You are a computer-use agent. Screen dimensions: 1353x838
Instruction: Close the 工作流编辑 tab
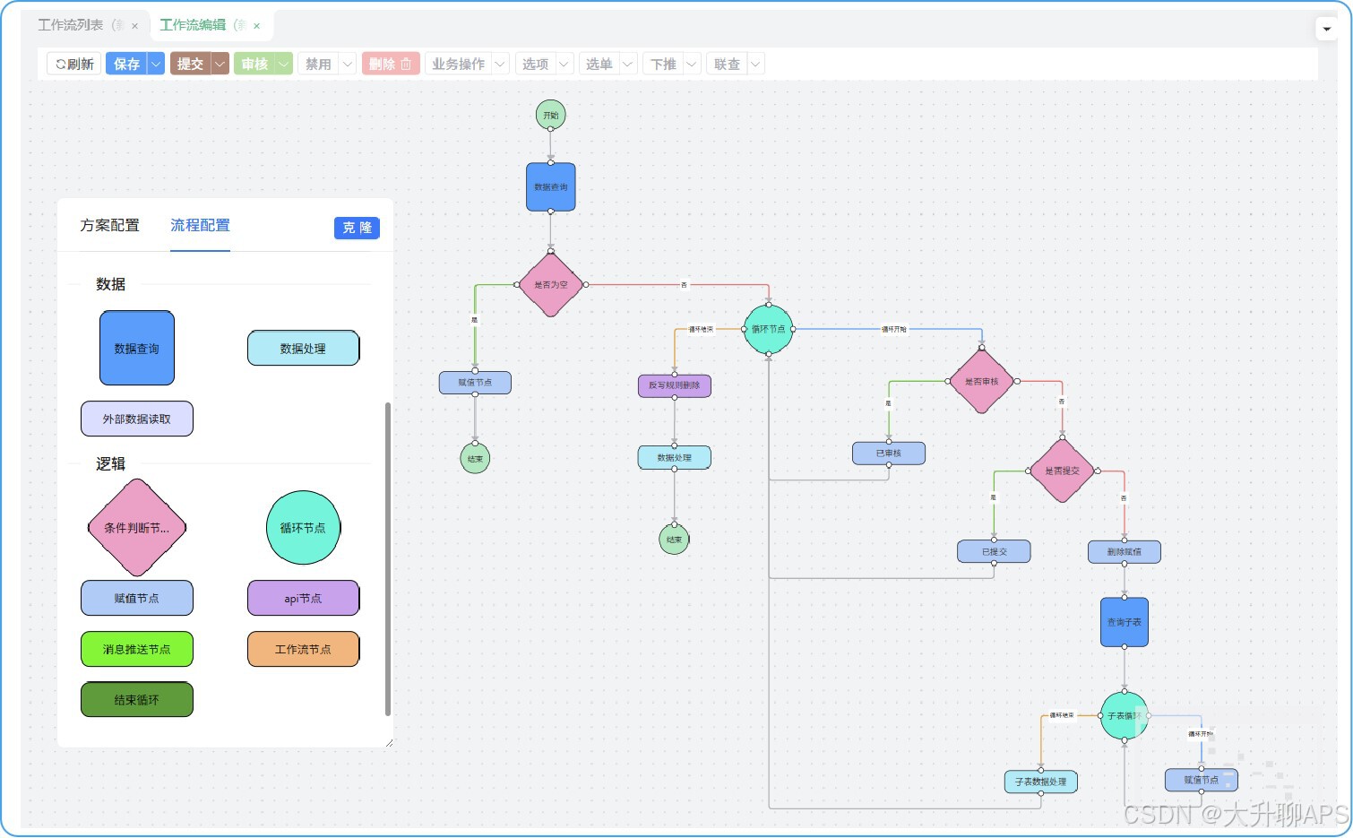click(x=256, y=26)
